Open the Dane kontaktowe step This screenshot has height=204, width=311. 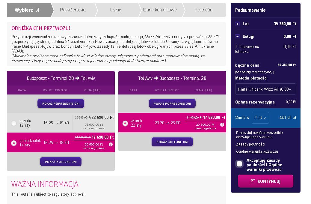pyautogui.click(x=160, y=10)
